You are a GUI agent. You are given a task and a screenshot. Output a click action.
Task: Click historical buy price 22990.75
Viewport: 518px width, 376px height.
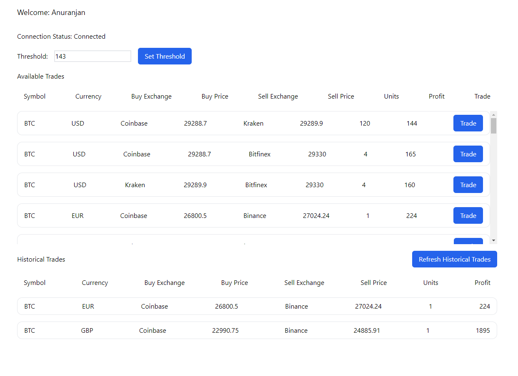225,331
